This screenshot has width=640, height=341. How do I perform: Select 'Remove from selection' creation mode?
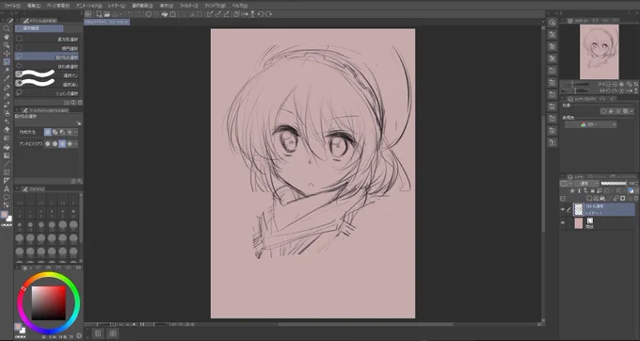[62, 132]
